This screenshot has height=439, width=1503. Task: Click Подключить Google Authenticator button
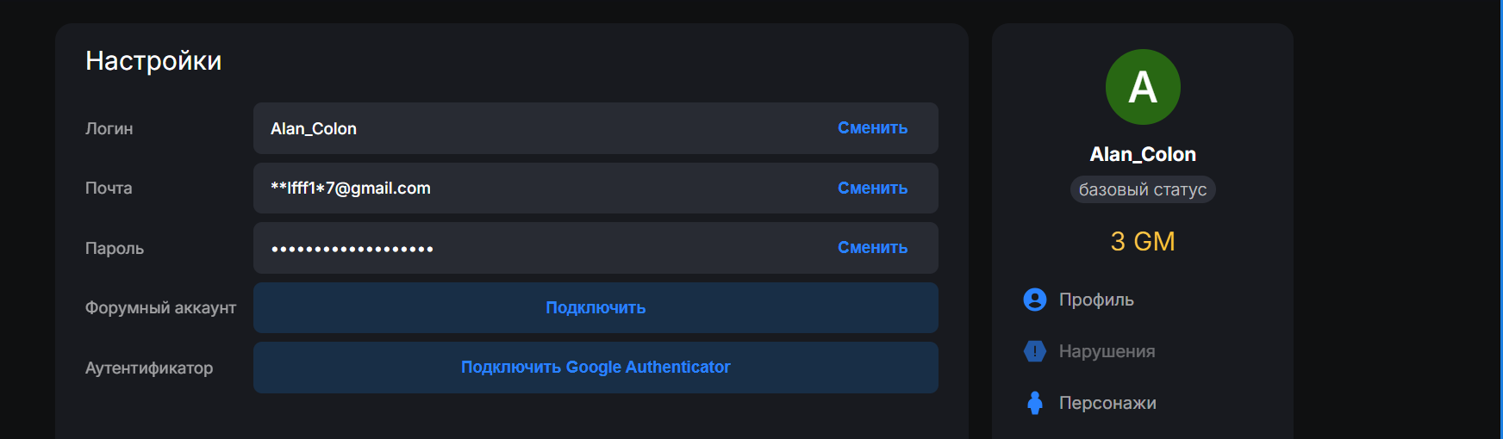point(596,368)
